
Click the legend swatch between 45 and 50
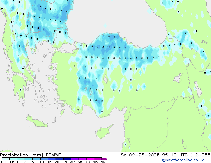tap(98, 159)
